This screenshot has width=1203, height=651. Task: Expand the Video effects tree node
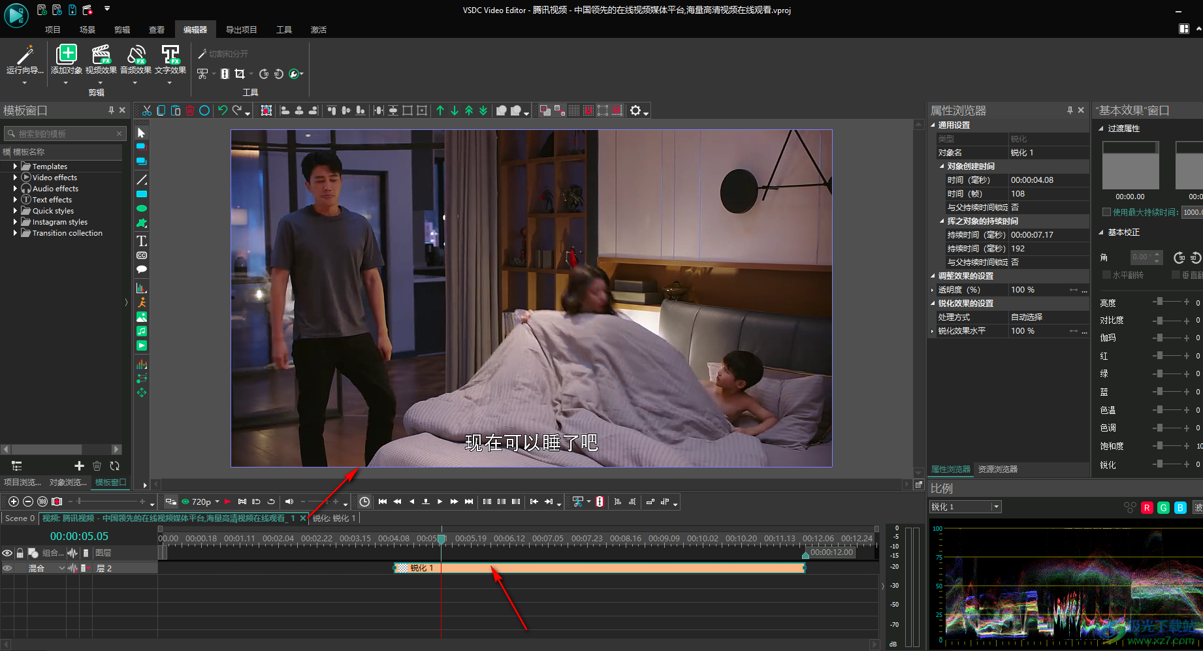point(15,178)
